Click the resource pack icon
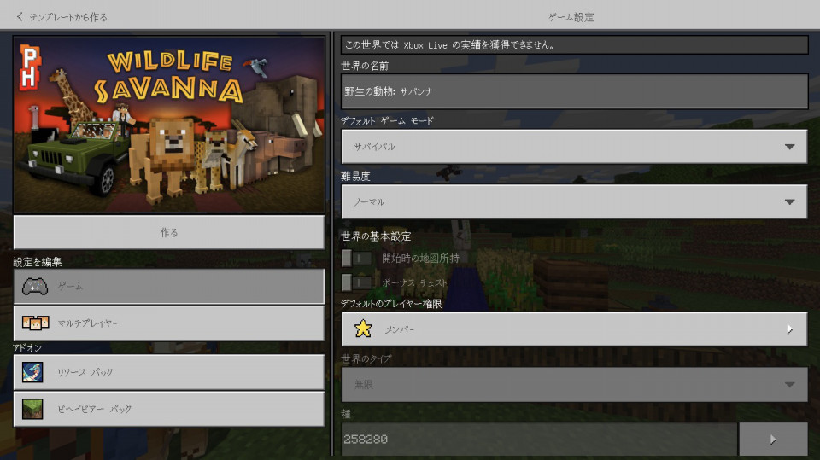820x460 pixels. [33, 372]
